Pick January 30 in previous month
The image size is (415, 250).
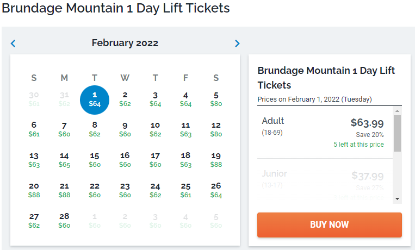coord(34,99)
